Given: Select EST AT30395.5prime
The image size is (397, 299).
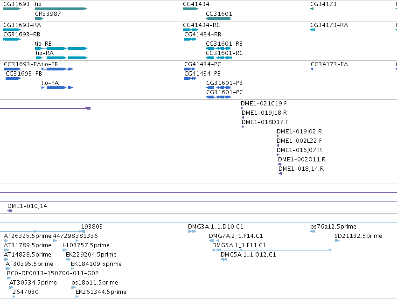Looking at the screenshot, I should click(x=8, y=269).
